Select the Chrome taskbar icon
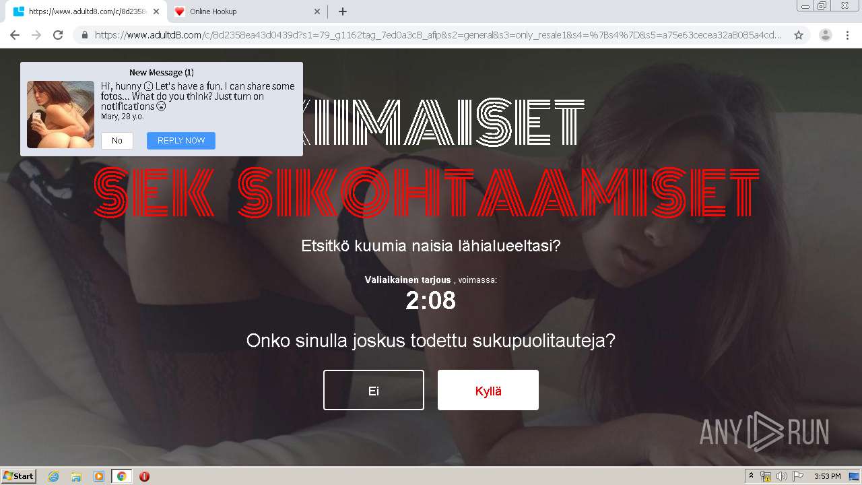This screenshot has width=862, height=485. pos(121,476)
